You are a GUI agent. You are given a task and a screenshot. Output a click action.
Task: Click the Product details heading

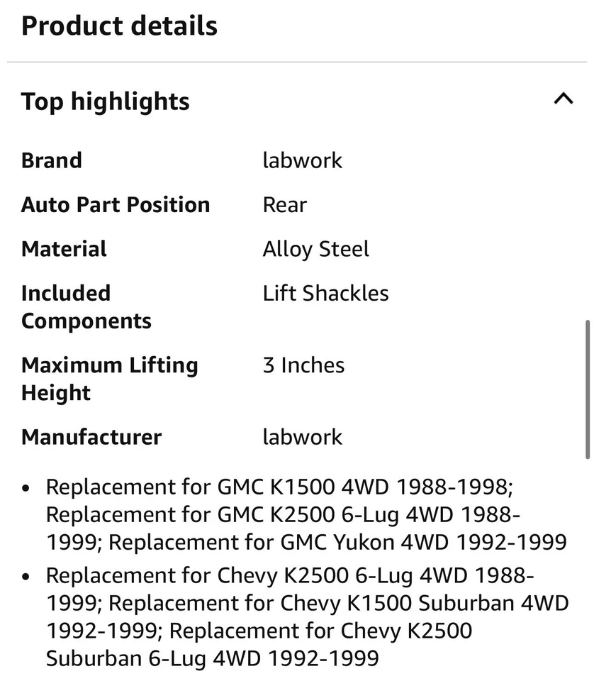(x=119, y=26)
